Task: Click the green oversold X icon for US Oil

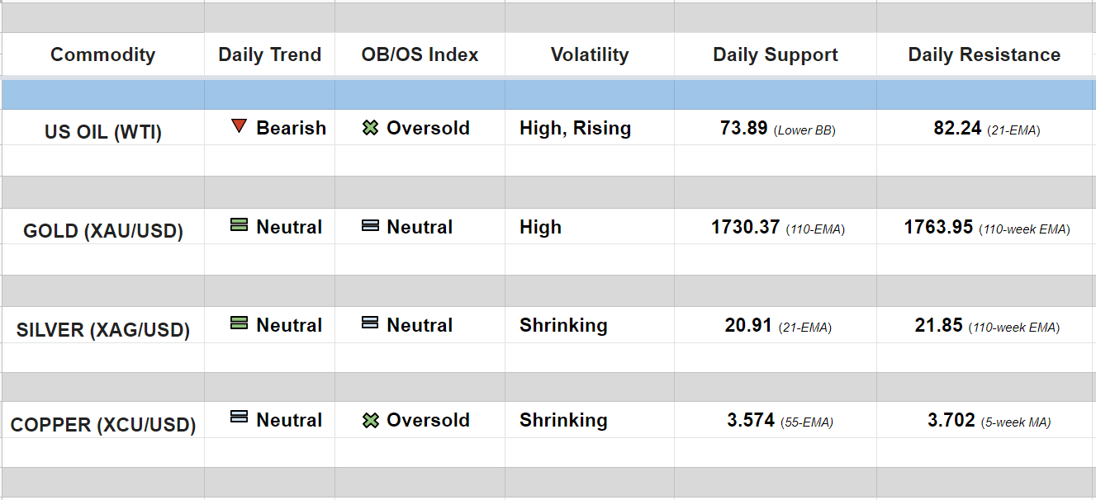Action: 371,128
